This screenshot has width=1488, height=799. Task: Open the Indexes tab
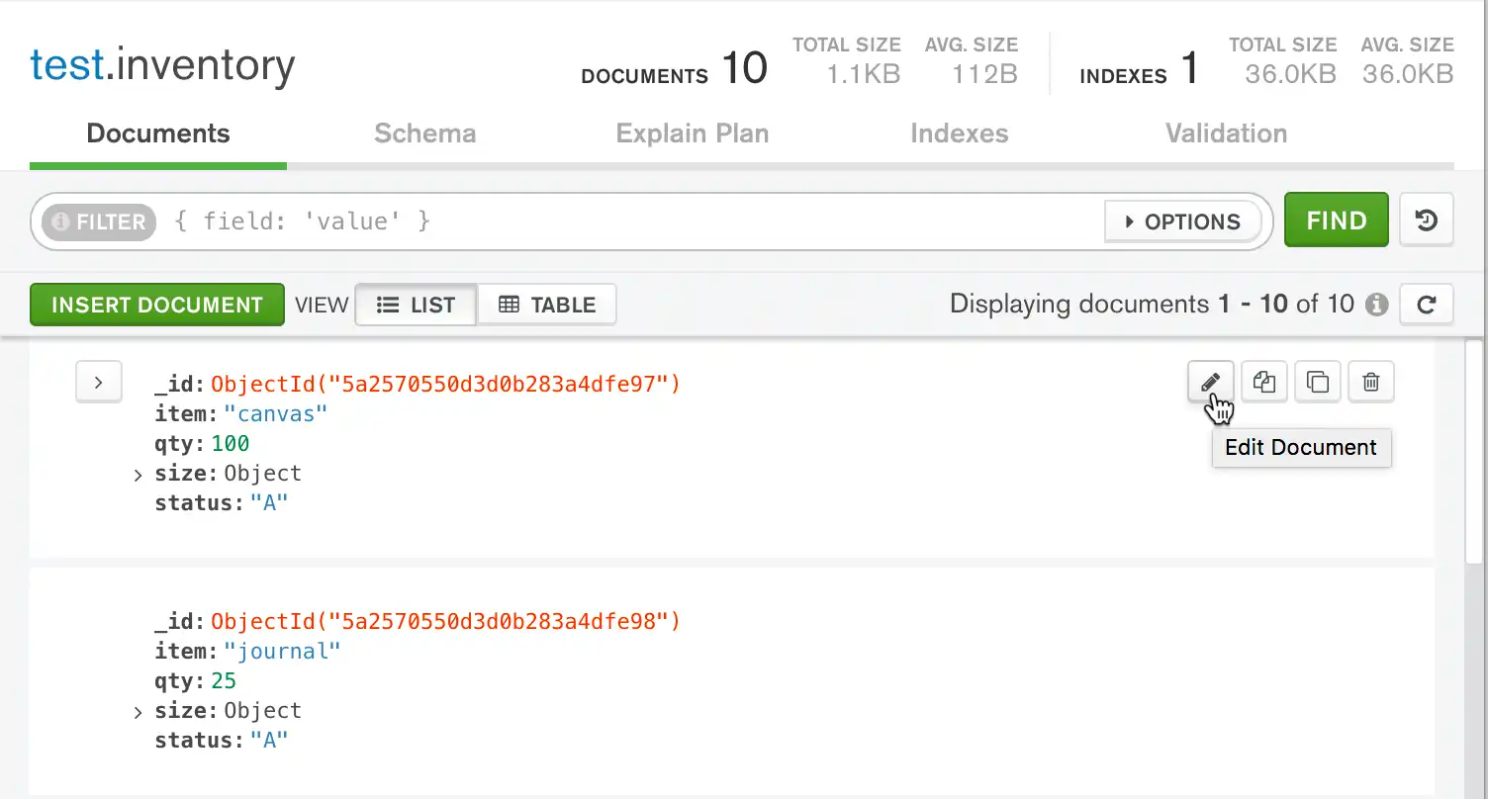959,133
